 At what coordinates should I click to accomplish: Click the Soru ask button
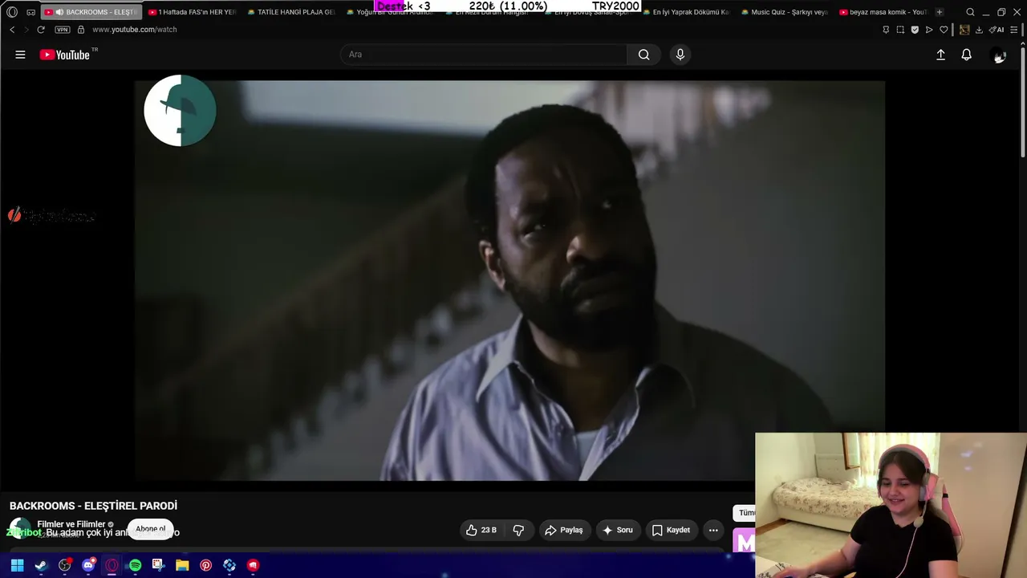click(618, 530)
